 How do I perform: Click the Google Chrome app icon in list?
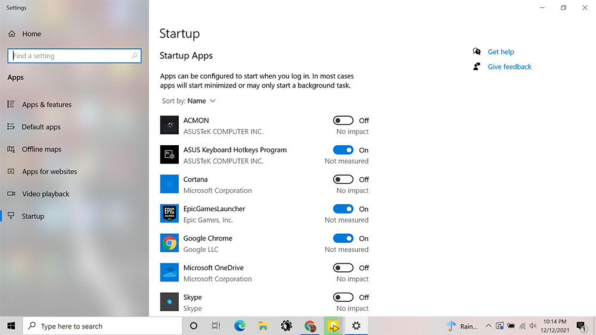(169, 243)
